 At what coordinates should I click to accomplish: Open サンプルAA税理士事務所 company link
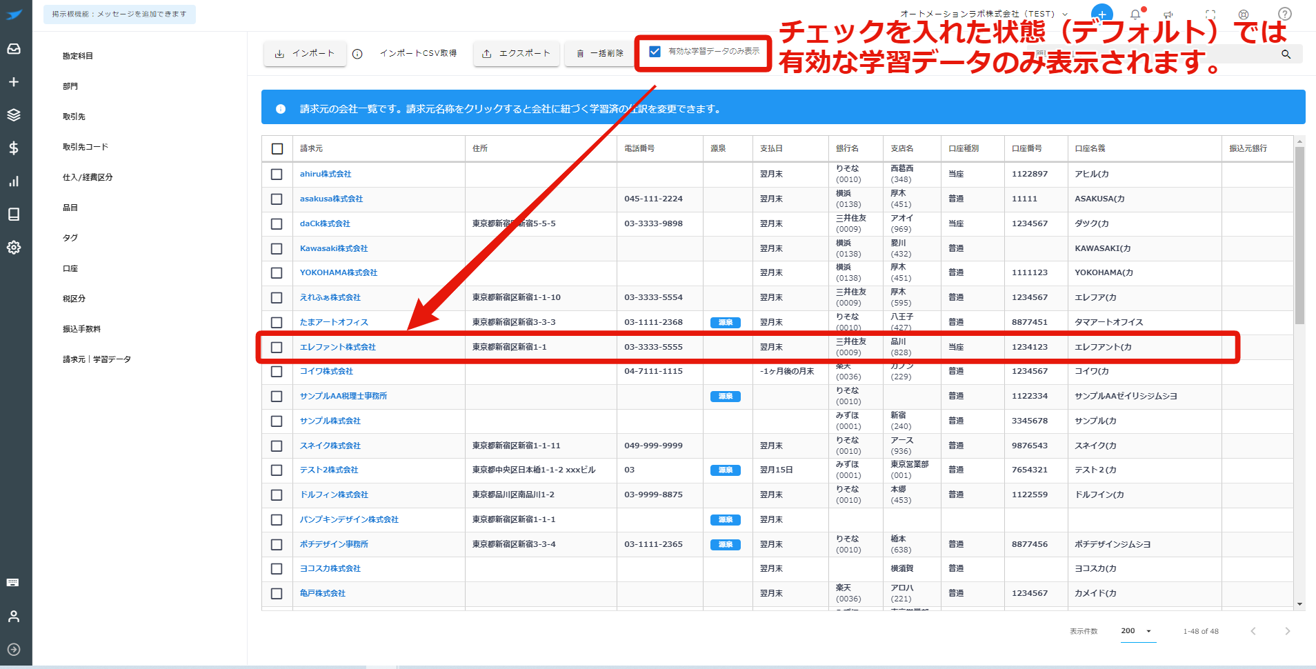coord(343,397)
